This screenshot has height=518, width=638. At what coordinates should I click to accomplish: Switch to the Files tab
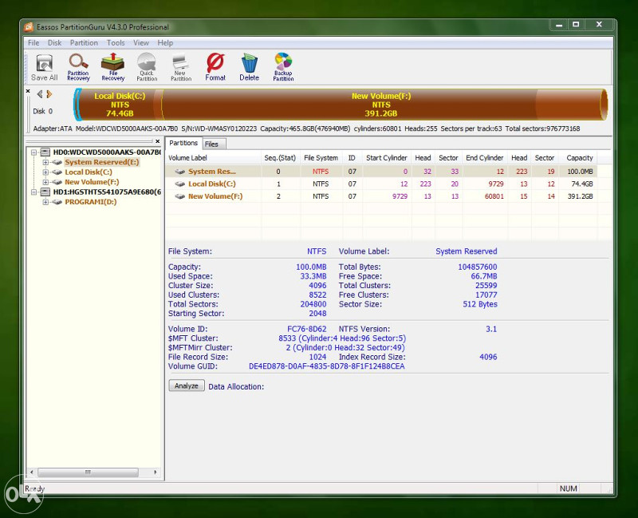click(x=214, y=144)
